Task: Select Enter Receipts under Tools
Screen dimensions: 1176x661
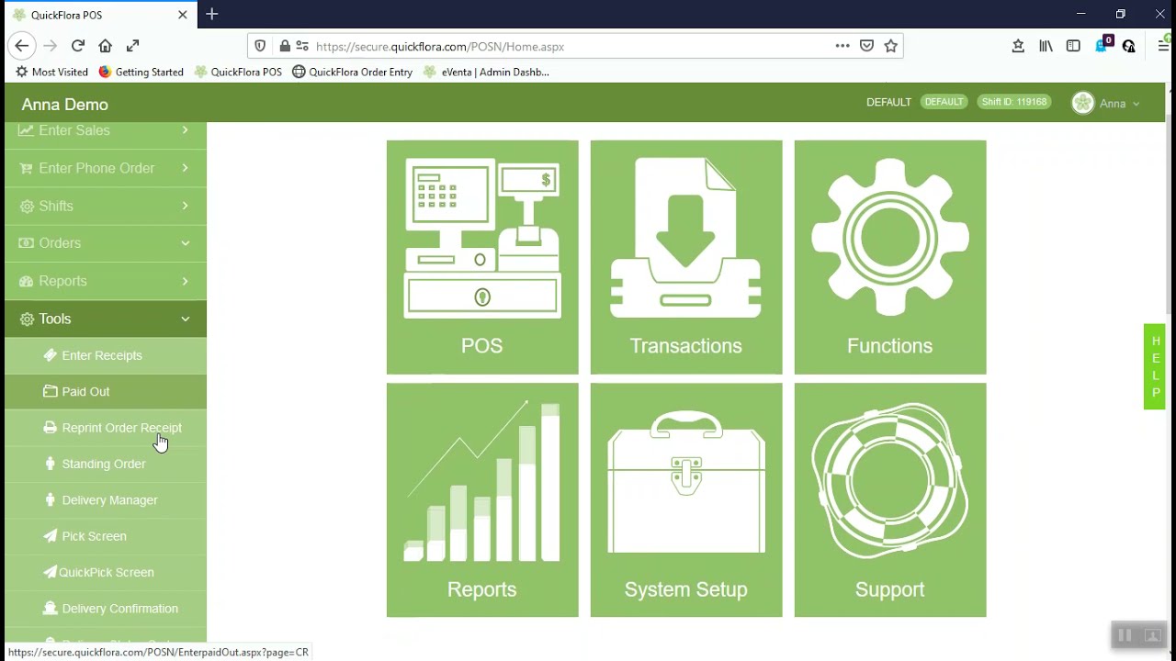Action: pos(106,355)
